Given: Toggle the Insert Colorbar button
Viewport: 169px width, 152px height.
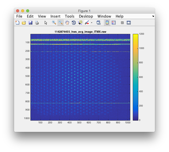Looking at the screenshot, I should (x=107, y=23).
